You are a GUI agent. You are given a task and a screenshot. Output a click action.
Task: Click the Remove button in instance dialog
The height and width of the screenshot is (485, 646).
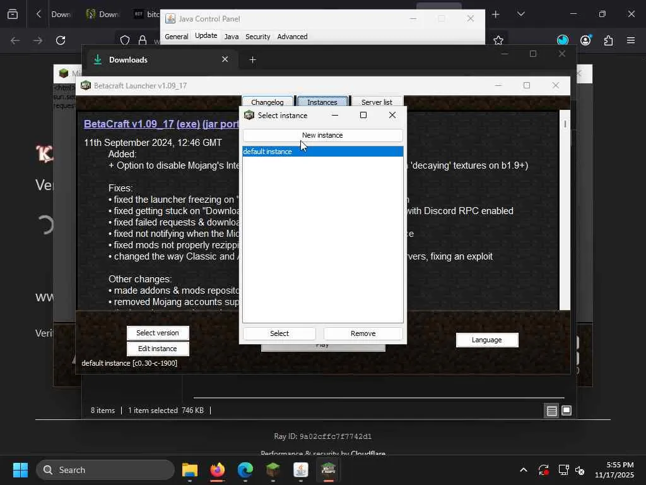coord(363,333)
